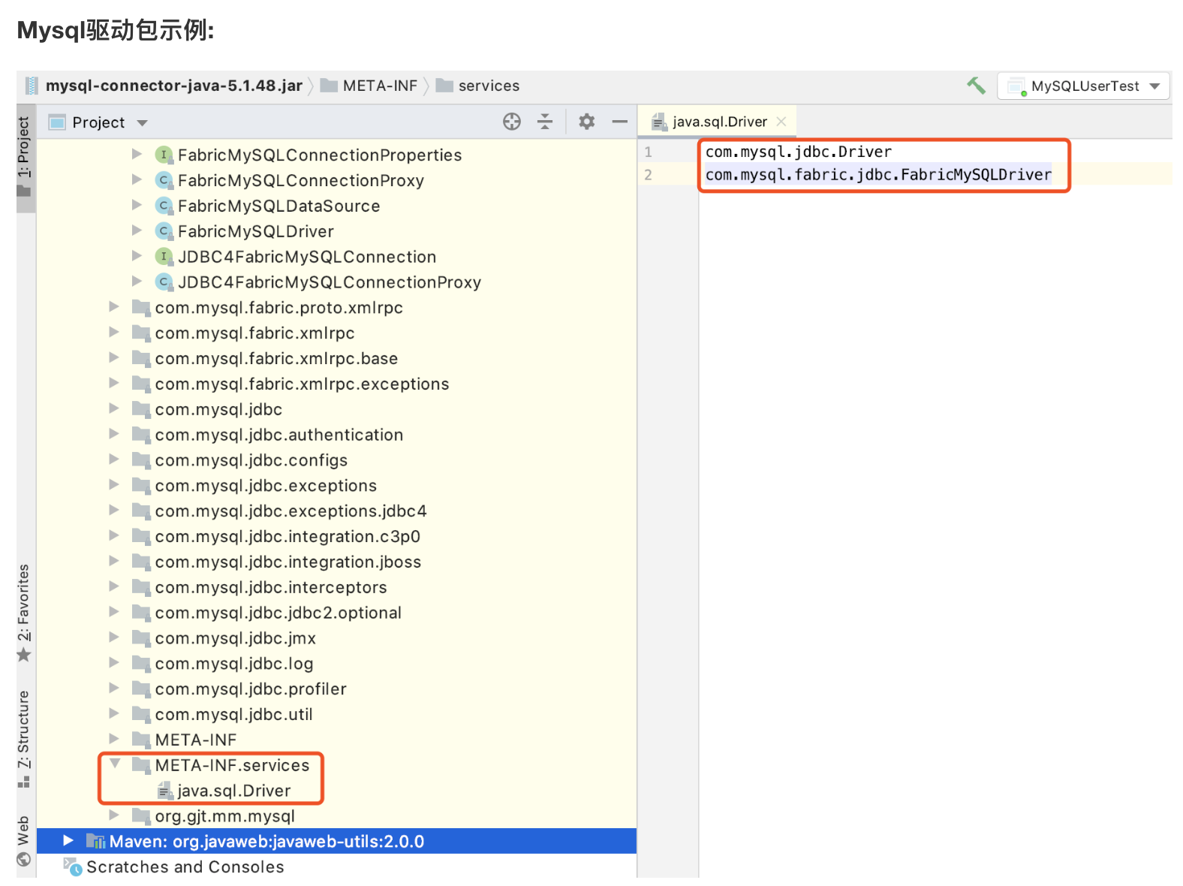Click line 1 text com.mysql.jdbc.Driver in editor

tap(798, 152)
